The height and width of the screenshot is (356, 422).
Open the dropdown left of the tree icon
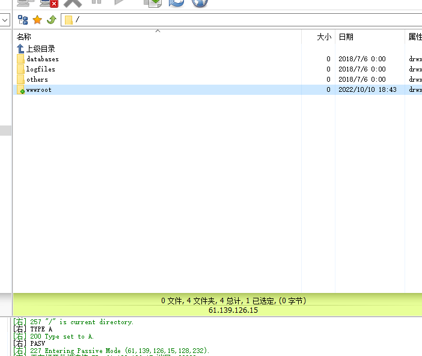(x=4, y=20)
